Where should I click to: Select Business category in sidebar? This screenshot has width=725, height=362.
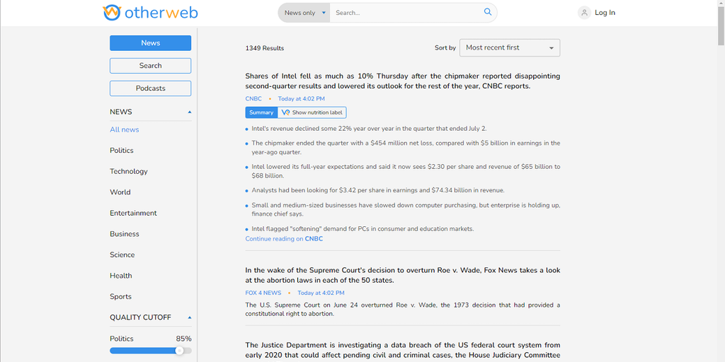click(x=125, y=234)
